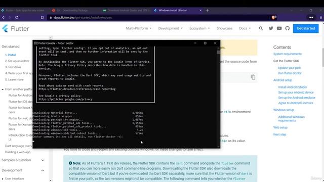The image size is (324, 182).
Task: Open Building a web app link
Action: (18, 152)
